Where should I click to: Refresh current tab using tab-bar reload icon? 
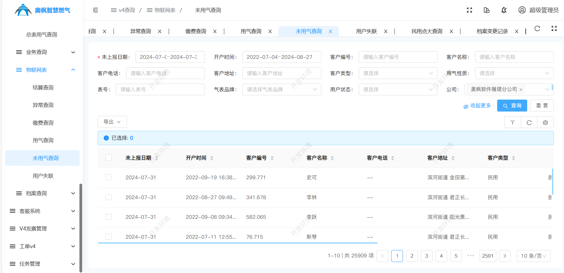537,28
